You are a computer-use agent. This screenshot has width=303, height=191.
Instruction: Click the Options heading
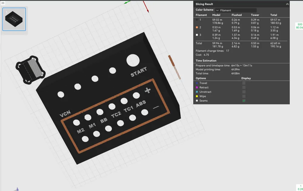(201, 78)
